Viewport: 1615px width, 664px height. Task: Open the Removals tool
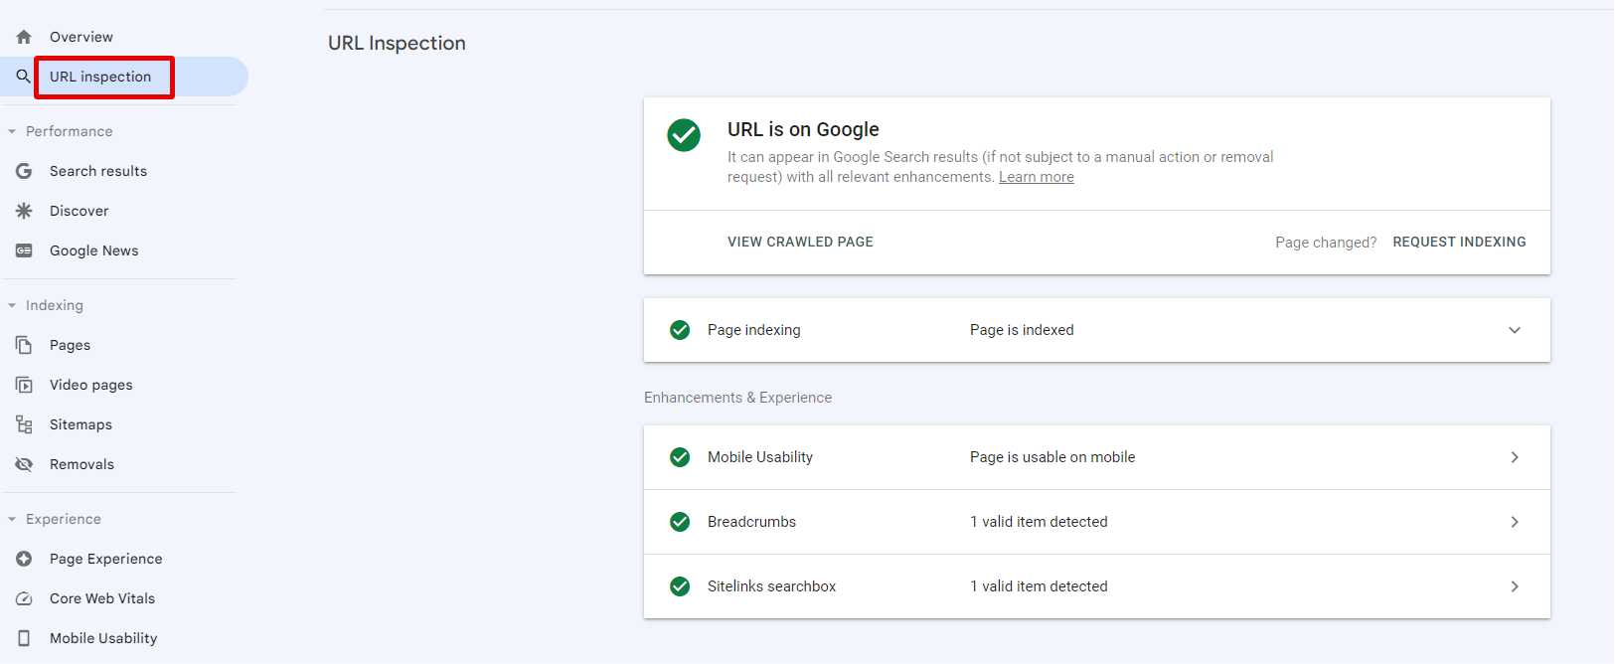(81, 464)
